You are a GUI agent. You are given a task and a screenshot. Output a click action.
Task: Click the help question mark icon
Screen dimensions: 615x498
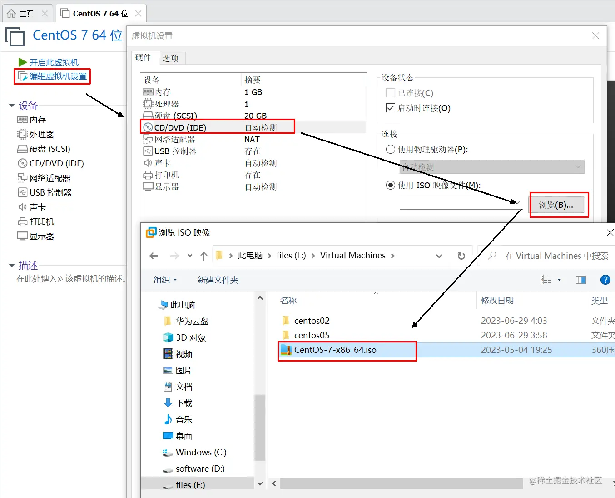(x=605, y=280)
